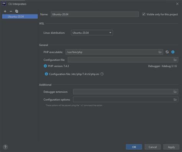Open the Linux distribution dropdown
Screen dimensions: 182x152
92,33
